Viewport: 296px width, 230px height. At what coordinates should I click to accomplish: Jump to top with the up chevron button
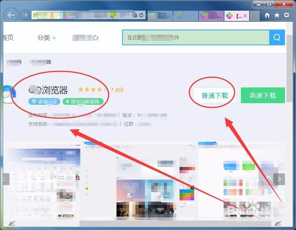click(269, 178)
